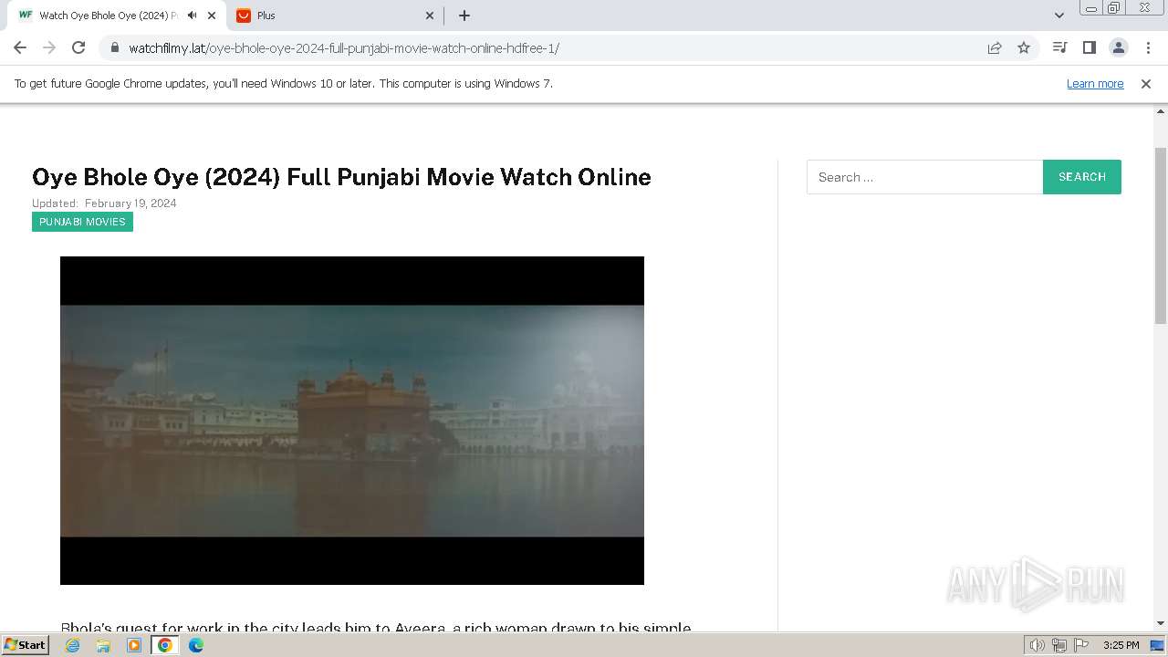Viewport: 1168px width, 657px height.
Task: Share this page icon in address bar
Action: (995, 47)
